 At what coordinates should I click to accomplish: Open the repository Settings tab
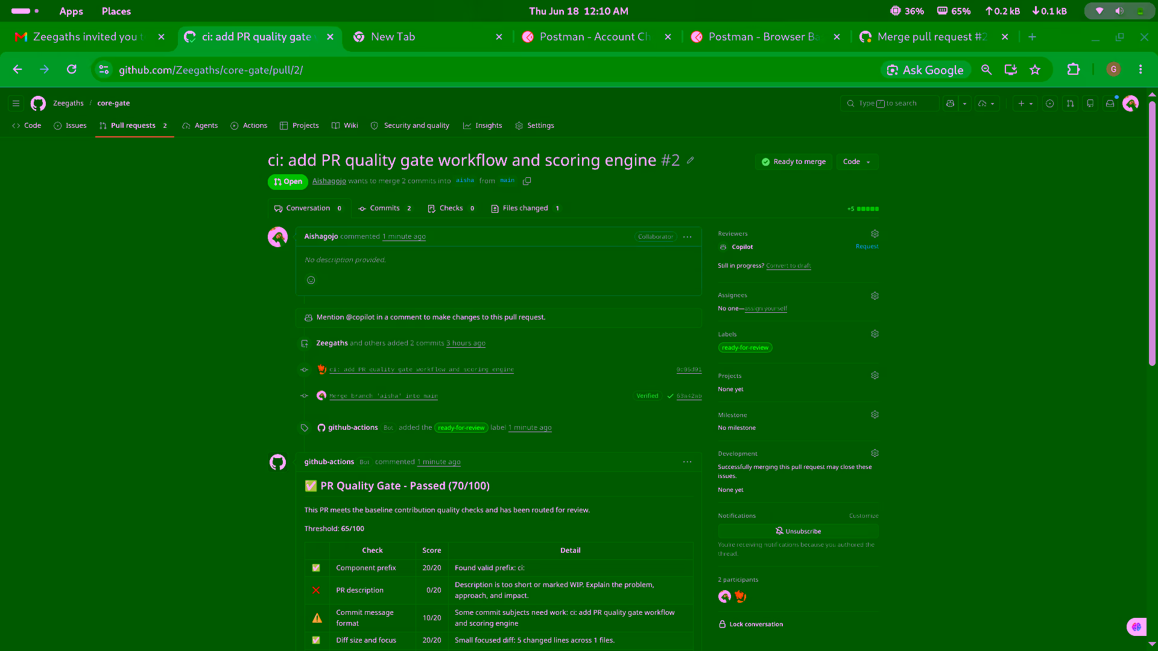(534, 125)
